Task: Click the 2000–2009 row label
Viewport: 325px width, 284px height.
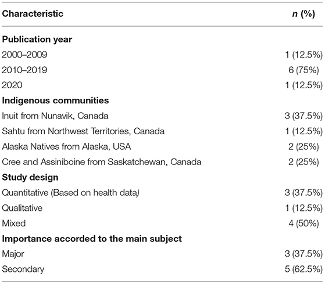Action: pos(24,55)
